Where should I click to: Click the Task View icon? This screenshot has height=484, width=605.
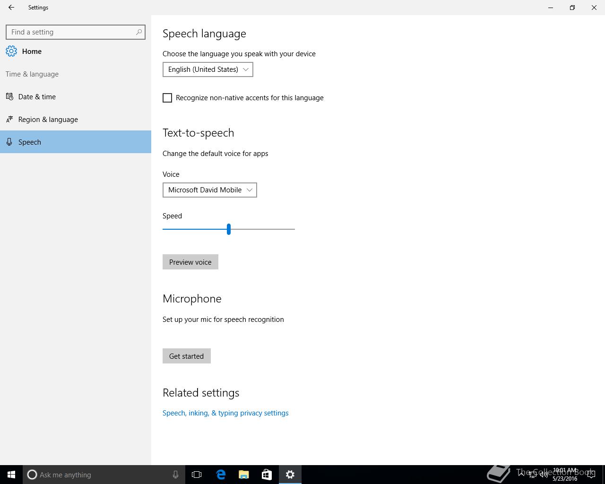click(x=197, y=475)
